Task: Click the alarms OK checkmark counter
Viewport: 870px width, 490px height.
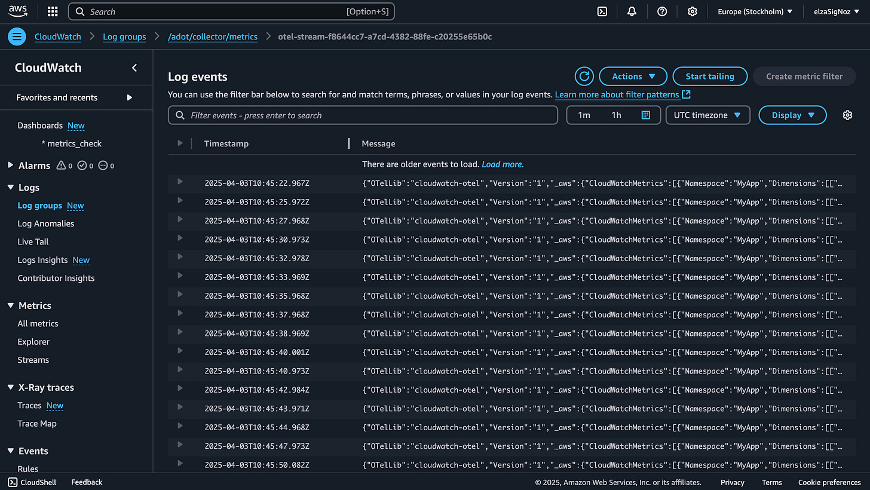Action: tap(86, 166)
